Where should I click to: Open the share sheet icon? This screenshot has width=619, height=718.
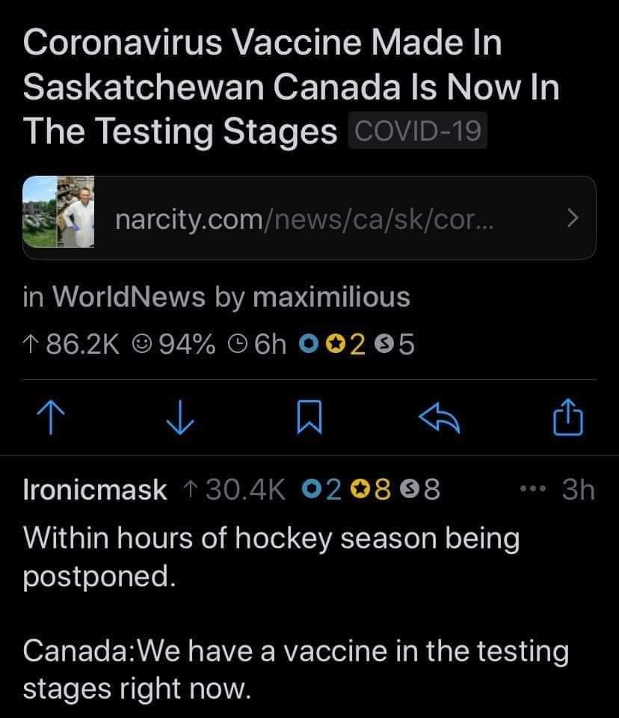click(570, 418)
